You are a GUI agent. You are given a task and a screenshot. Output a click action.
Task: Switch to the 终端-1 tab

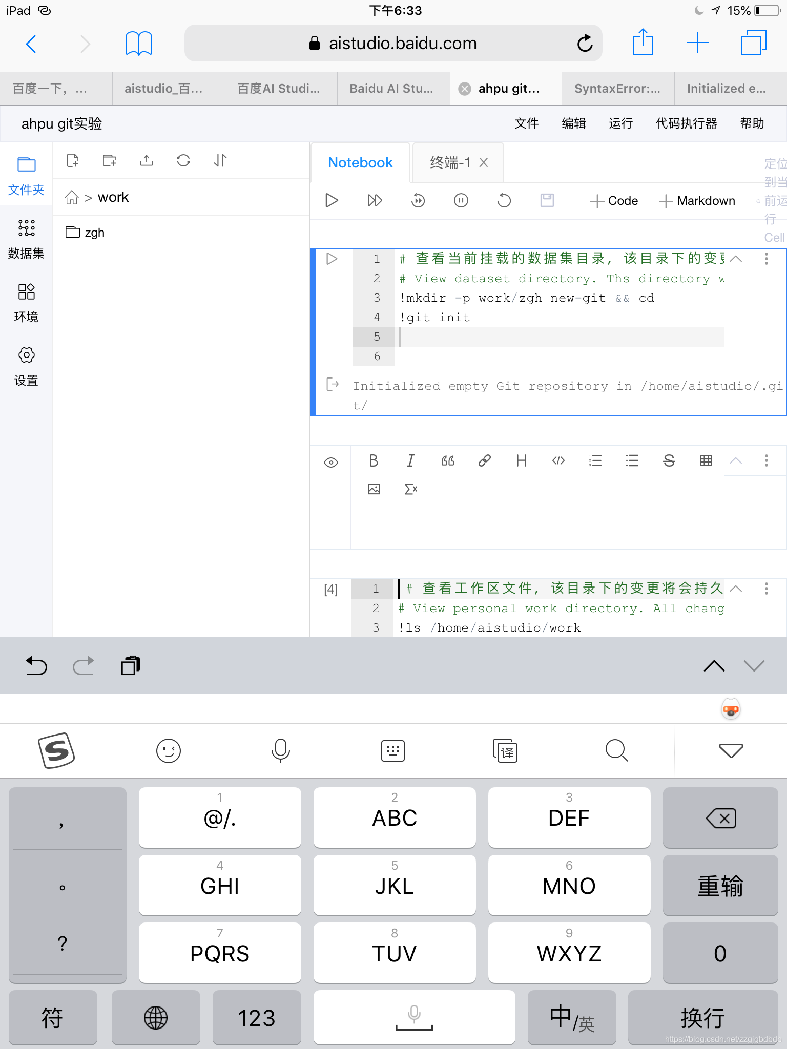point(450,163)
